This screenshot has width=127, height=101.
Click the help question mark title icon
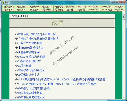point(3,2)
